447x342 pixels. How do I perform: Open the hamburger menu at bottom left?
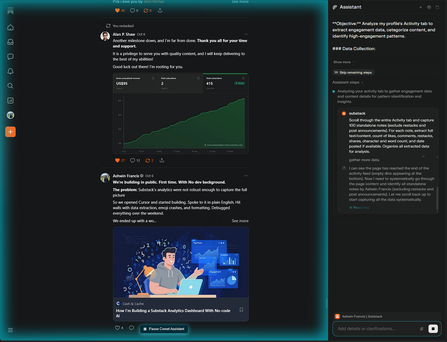(x=10, y=330)
